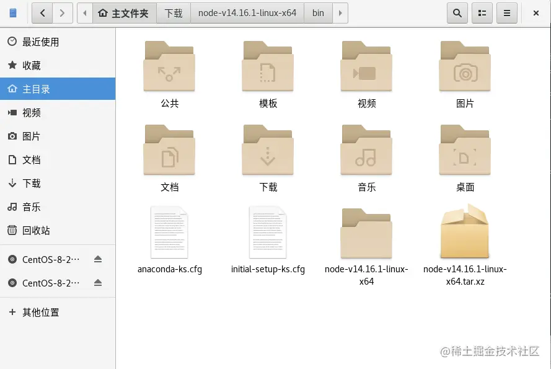The width and height of the screenshot is (551, 369).
Task: Open the 图片 folder in main pane
Action: click(x=464, y=66)
